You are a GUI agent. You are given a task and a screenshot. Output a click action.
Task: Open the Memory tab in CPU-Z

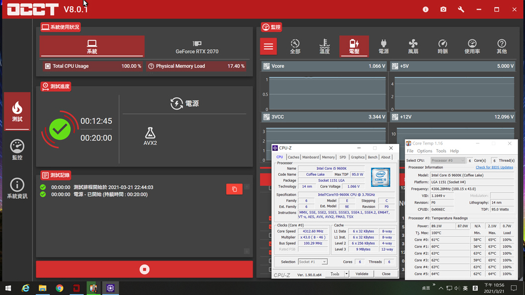(328, 157)
